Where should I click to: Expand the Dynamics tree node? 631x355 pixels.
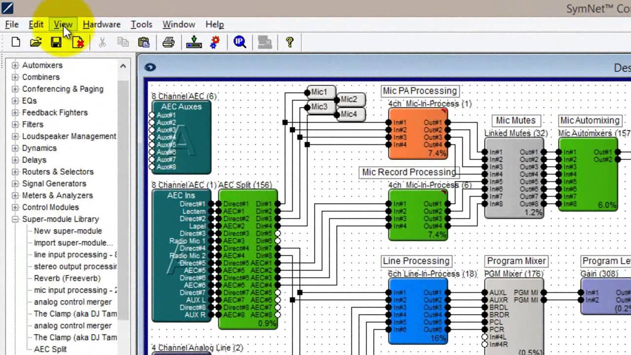pos(15,148)
